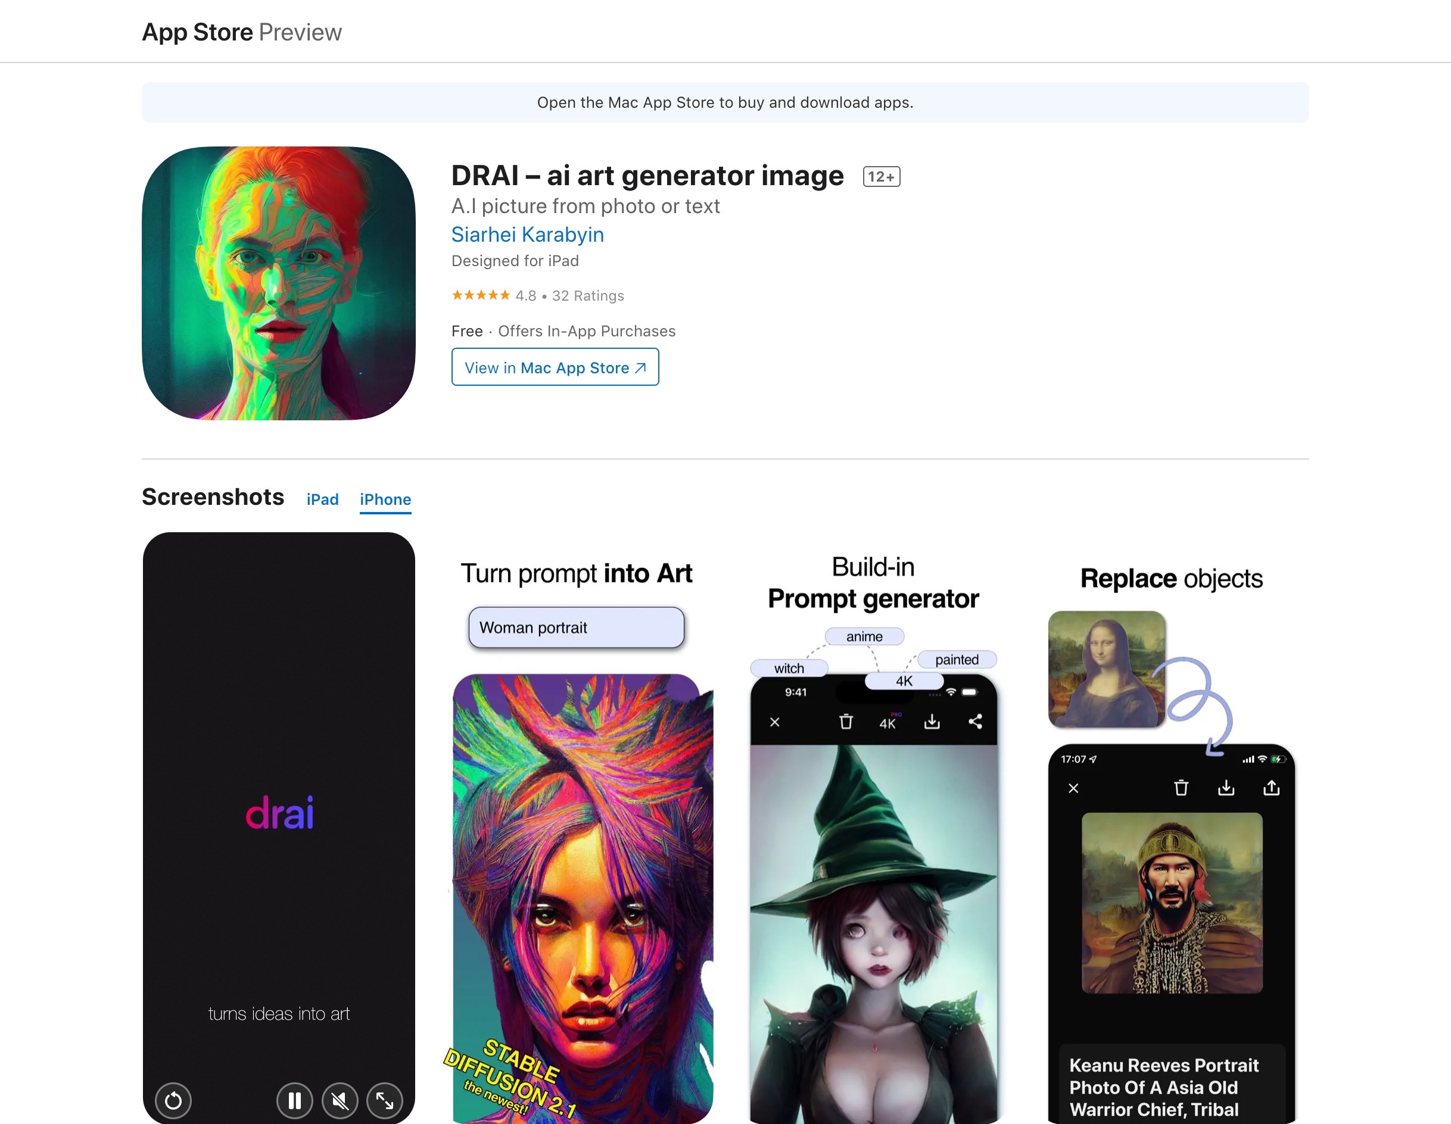Open the prompt text input field

coord(576,626)
